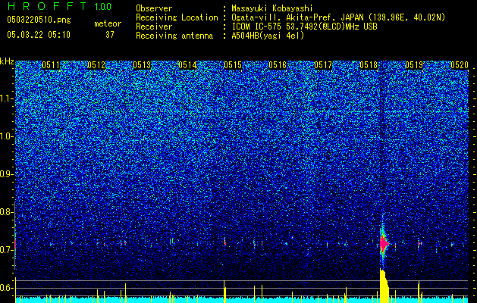This screenshot has height=303, width=477.
Task: Click the 1.1 frequency axis label
Action: coord(7,98)
